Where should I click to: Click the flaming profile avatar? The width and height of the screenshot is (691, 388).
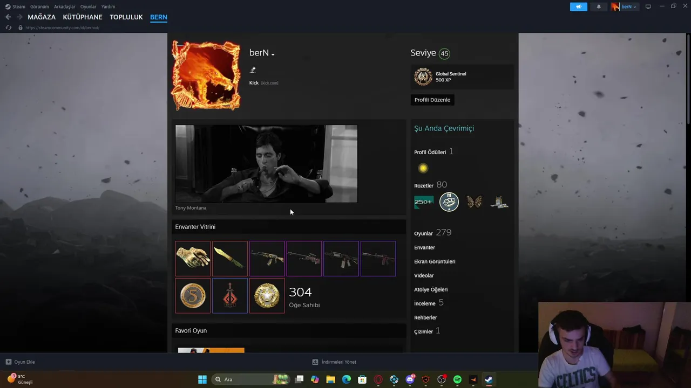click(x=206, y=75)
